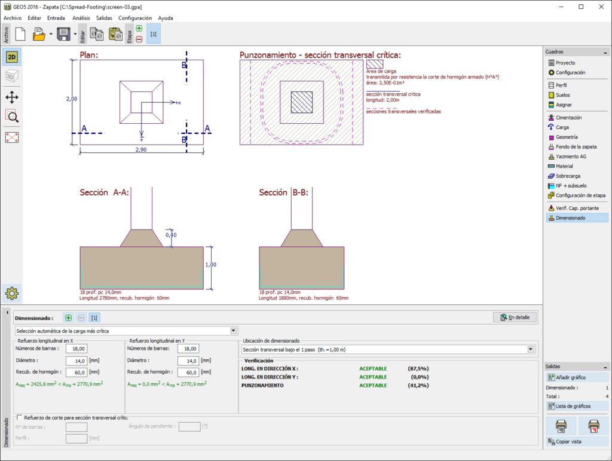Open the Configuración menu
The height and width of the screenshot is (461, 612).
[x=134, y=18]
